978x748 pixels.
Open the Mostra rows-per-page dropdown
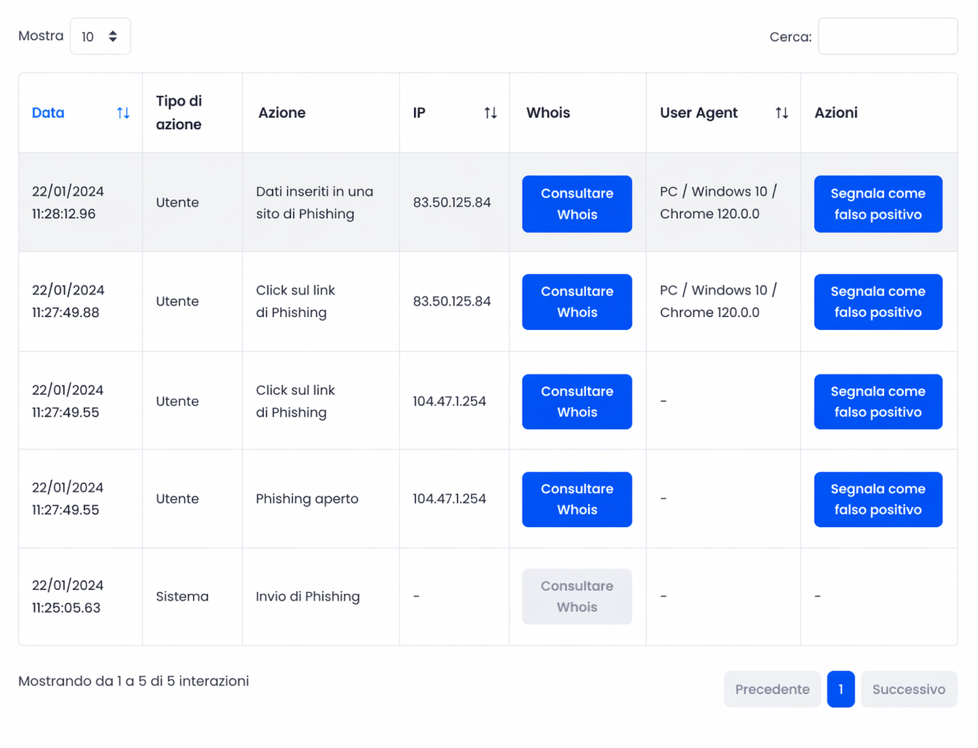100,36
